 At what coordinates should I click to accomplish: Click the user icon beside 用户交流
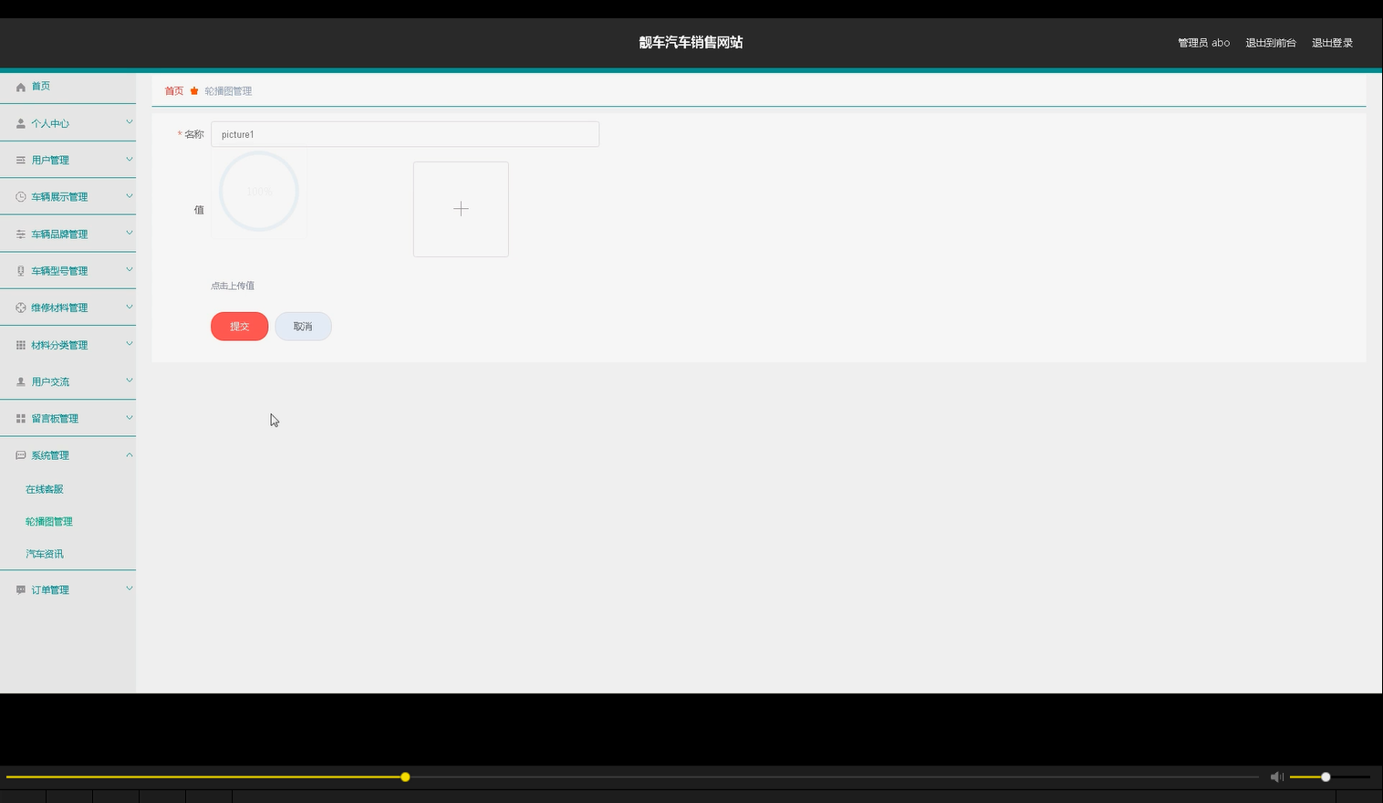click(21, 381)
